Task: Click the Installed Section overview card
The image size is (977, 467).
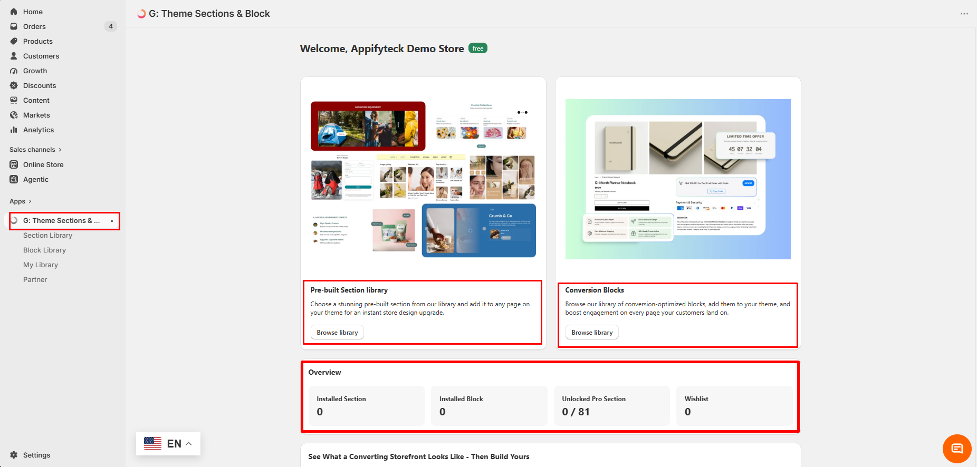Action: 367,406
